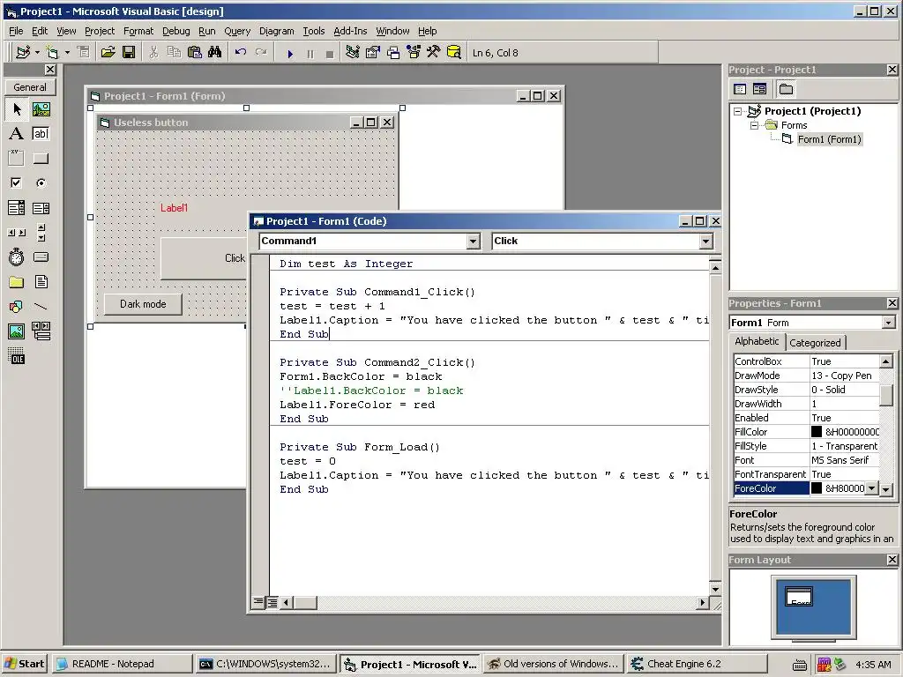Viewport: 903px width, 677px height.
Task: Click the Break (pause) toolbar button
Action: [310, 54]
